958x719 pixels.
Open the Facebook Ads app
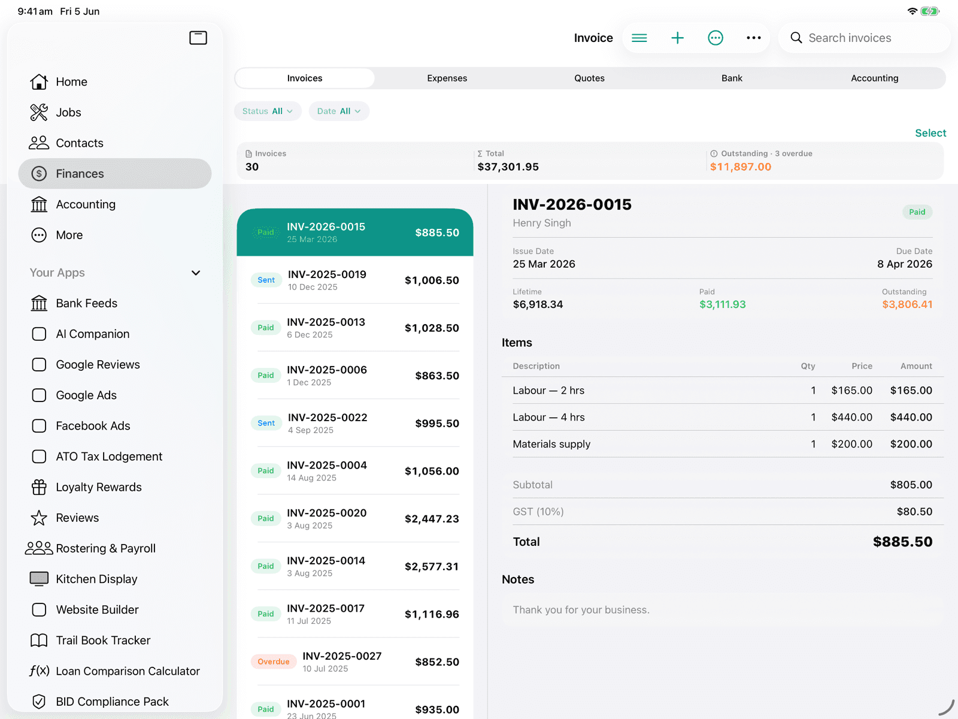click(x=115, y=425)
